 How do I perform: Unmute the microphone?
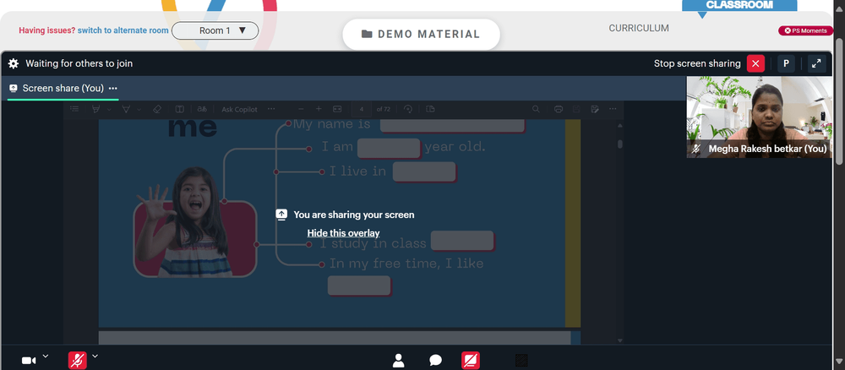coord(78,361)
